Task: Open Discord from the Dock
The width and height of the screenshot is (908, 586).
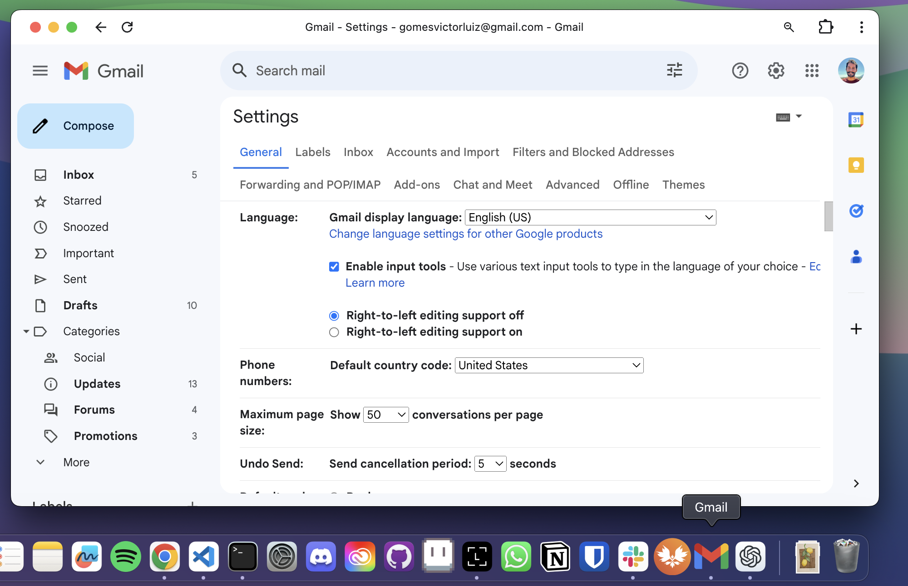Action: tap(321, 557)
